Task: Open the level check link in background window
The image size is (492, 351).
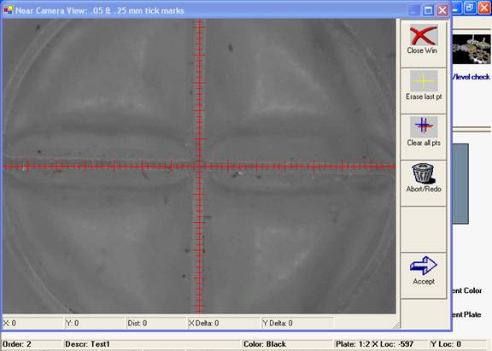Action: [x=471, y=77]
